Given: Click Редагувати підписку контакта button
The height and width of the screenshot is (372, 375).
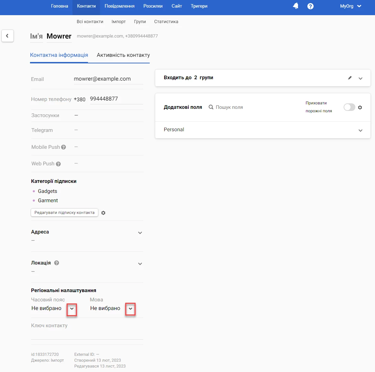Looking at the screenshot, I should [65, 213].
